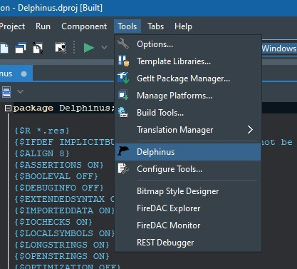Click the green Run arrow icon
Image resolution: width=297 pixels, height=269 pixels.
(89, 48)
